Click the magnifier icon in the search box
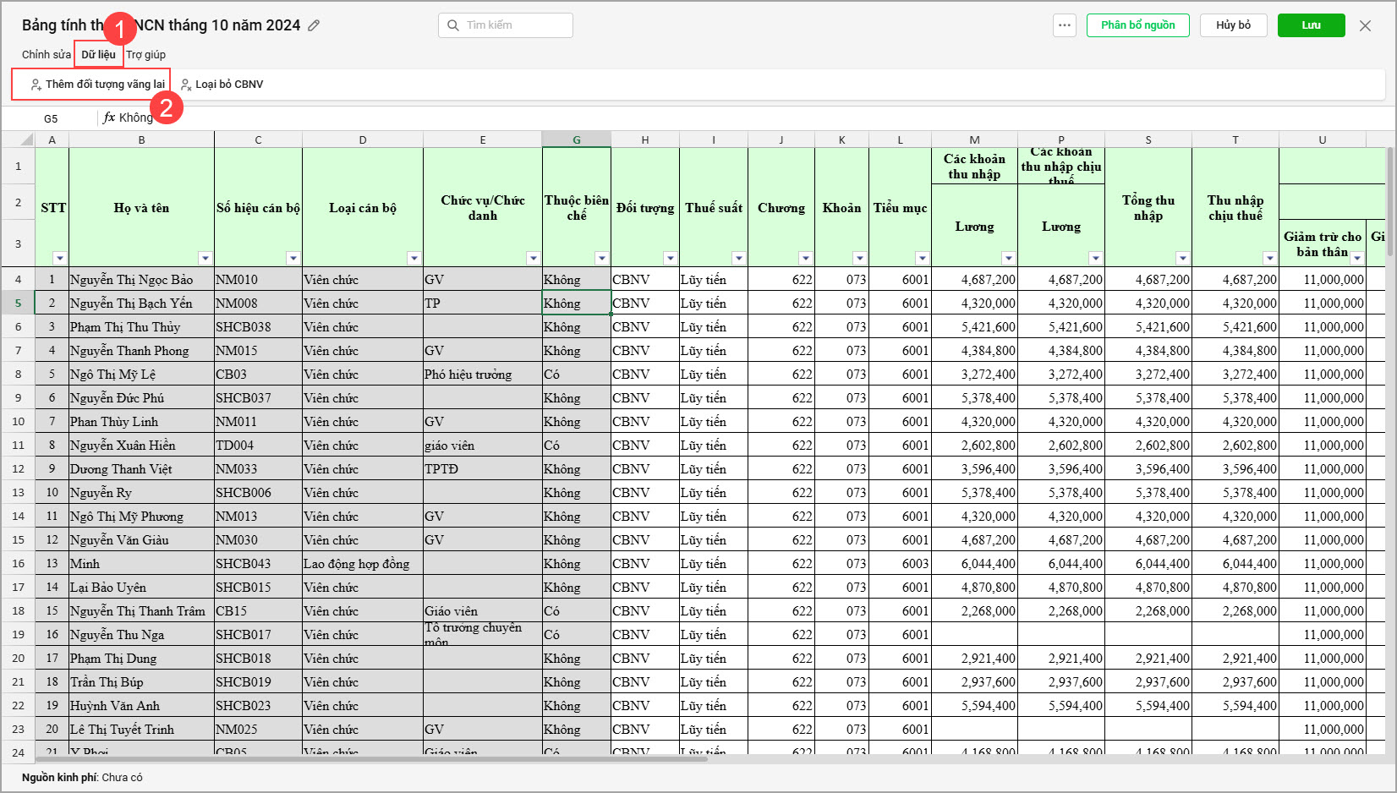The image size is (1397, 793). [x=453, y=25]
